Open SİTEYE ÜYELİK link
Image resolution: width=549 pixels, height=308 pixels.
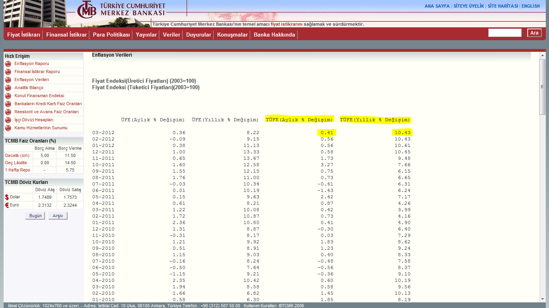pyautogui.click(x=469, y=6)
